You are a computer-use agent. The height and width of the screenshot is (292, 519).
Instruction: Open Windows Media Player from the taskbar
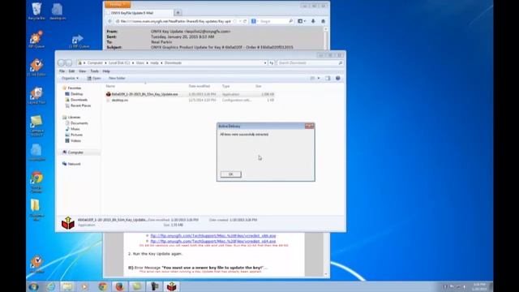[84, 286]
